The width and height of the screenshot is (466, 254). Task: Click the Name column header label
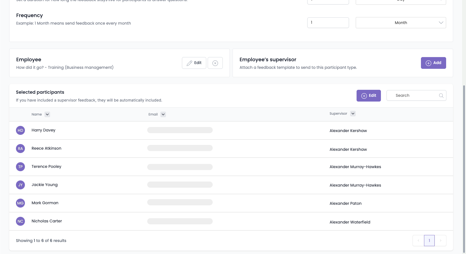click(x=37, y=114)
